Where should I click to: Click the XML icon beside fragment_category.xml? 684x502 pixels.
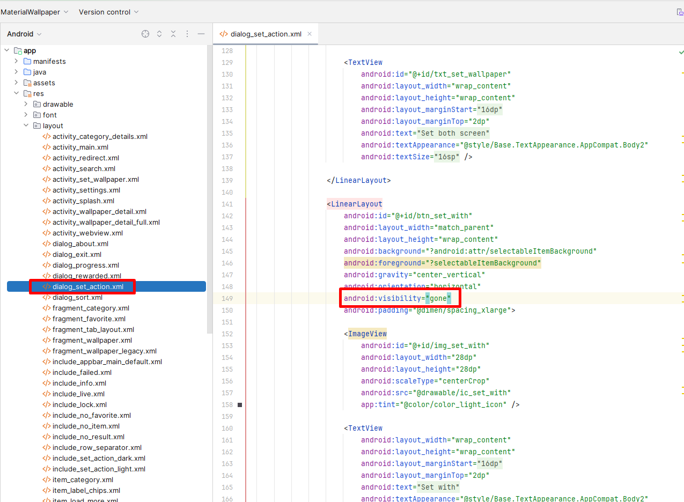tap(47, 308)
